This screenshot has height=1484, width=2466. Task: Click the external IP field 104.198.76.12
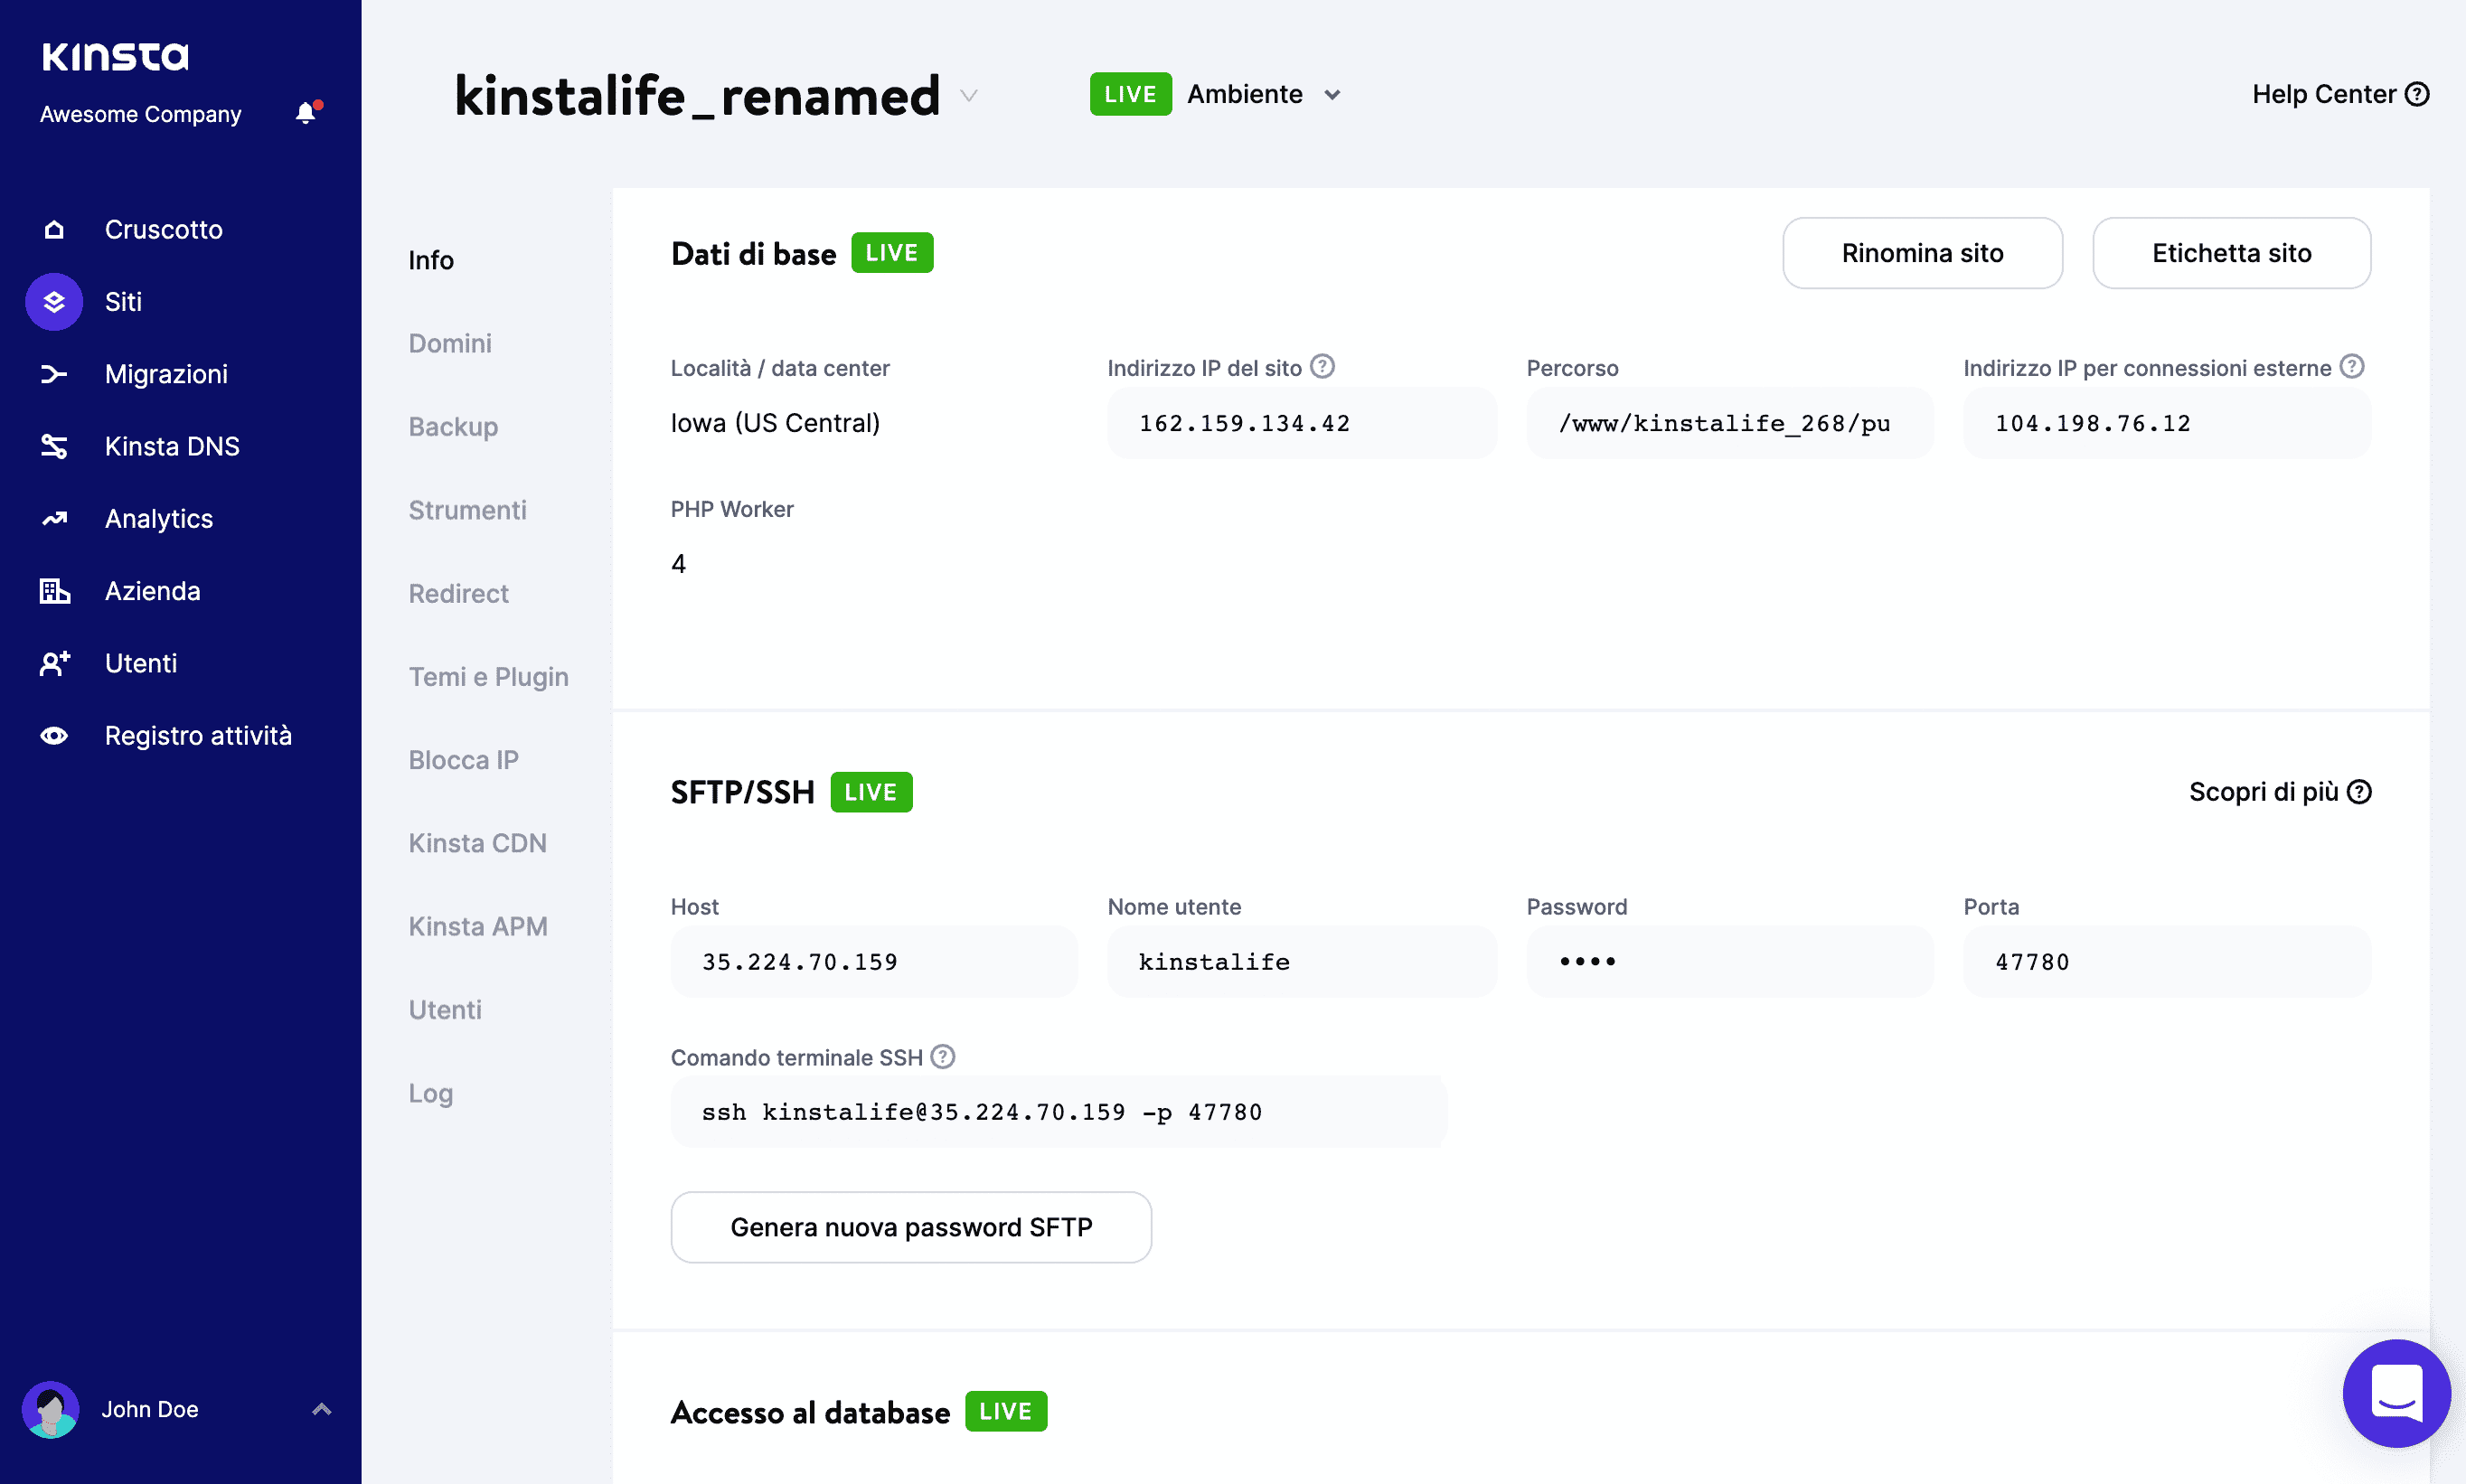(2167, 423)
